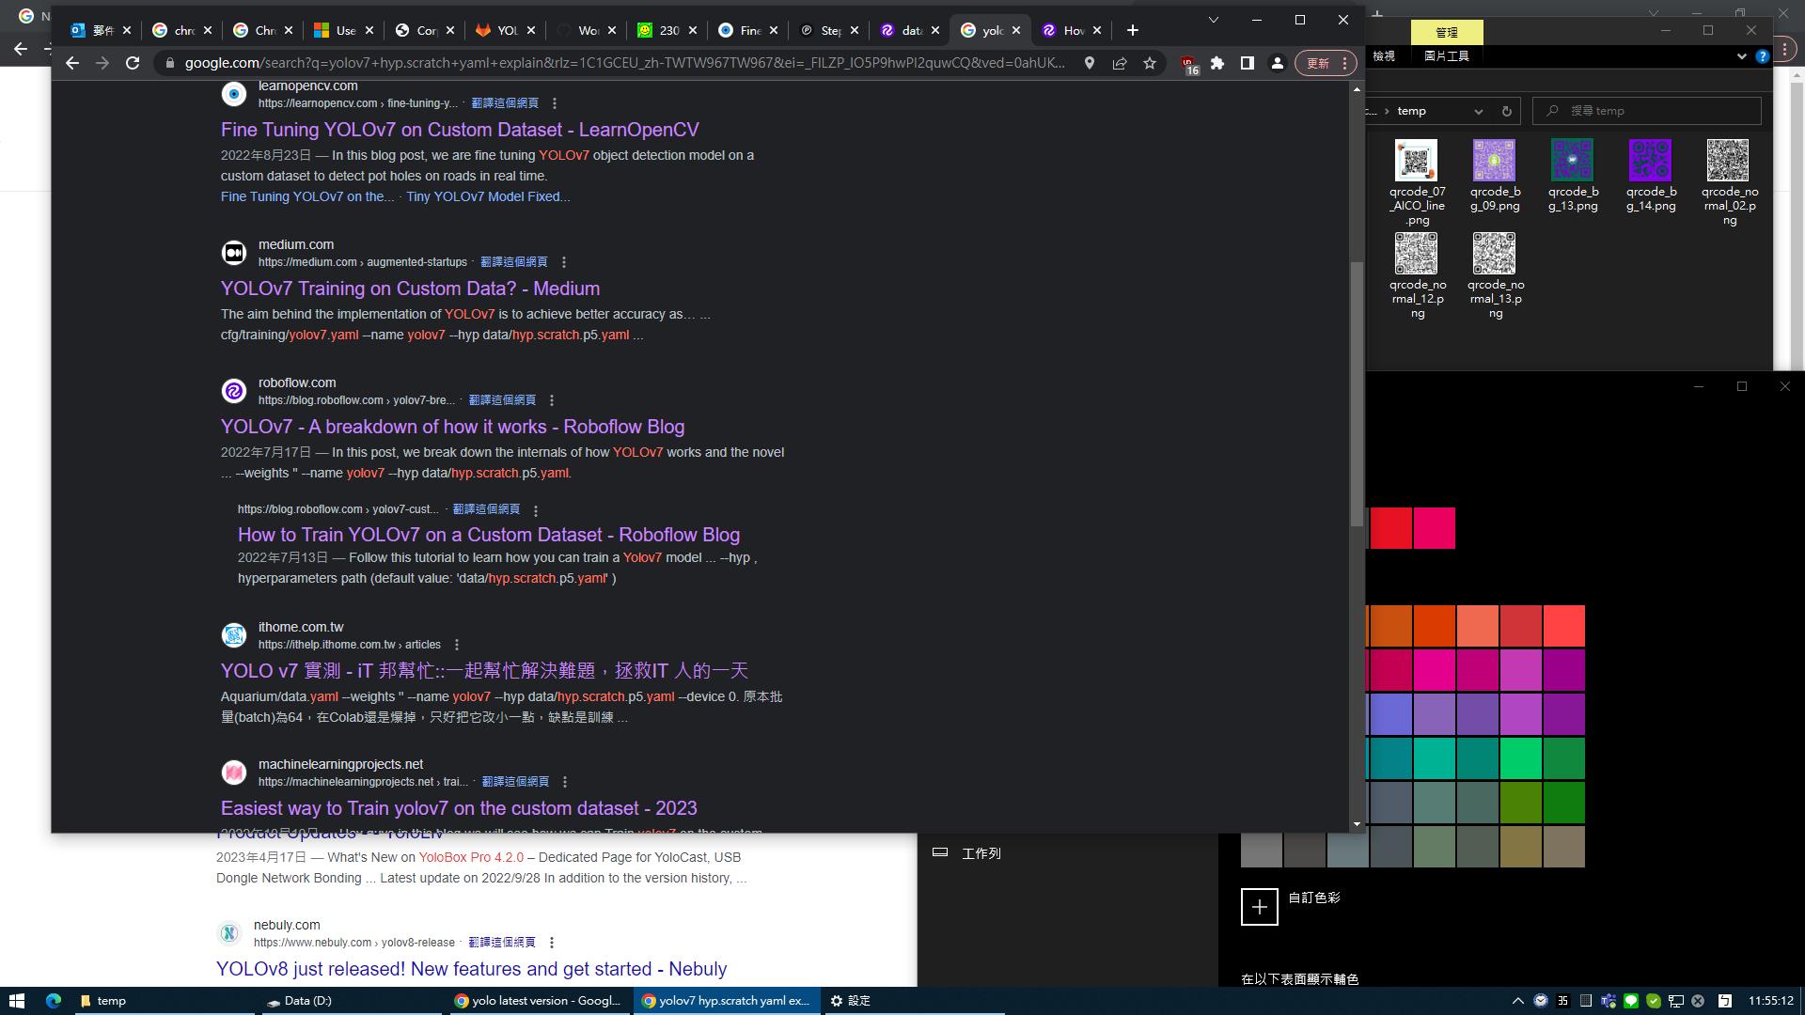Screen dimensions: 1805x1015
Task: Open the 管理 ribbon tab in Explorer
Action: tap(1446, 32)
